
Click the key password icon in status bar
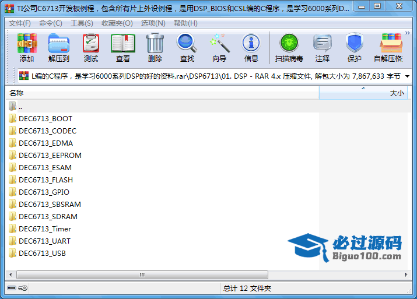point(23,288)
